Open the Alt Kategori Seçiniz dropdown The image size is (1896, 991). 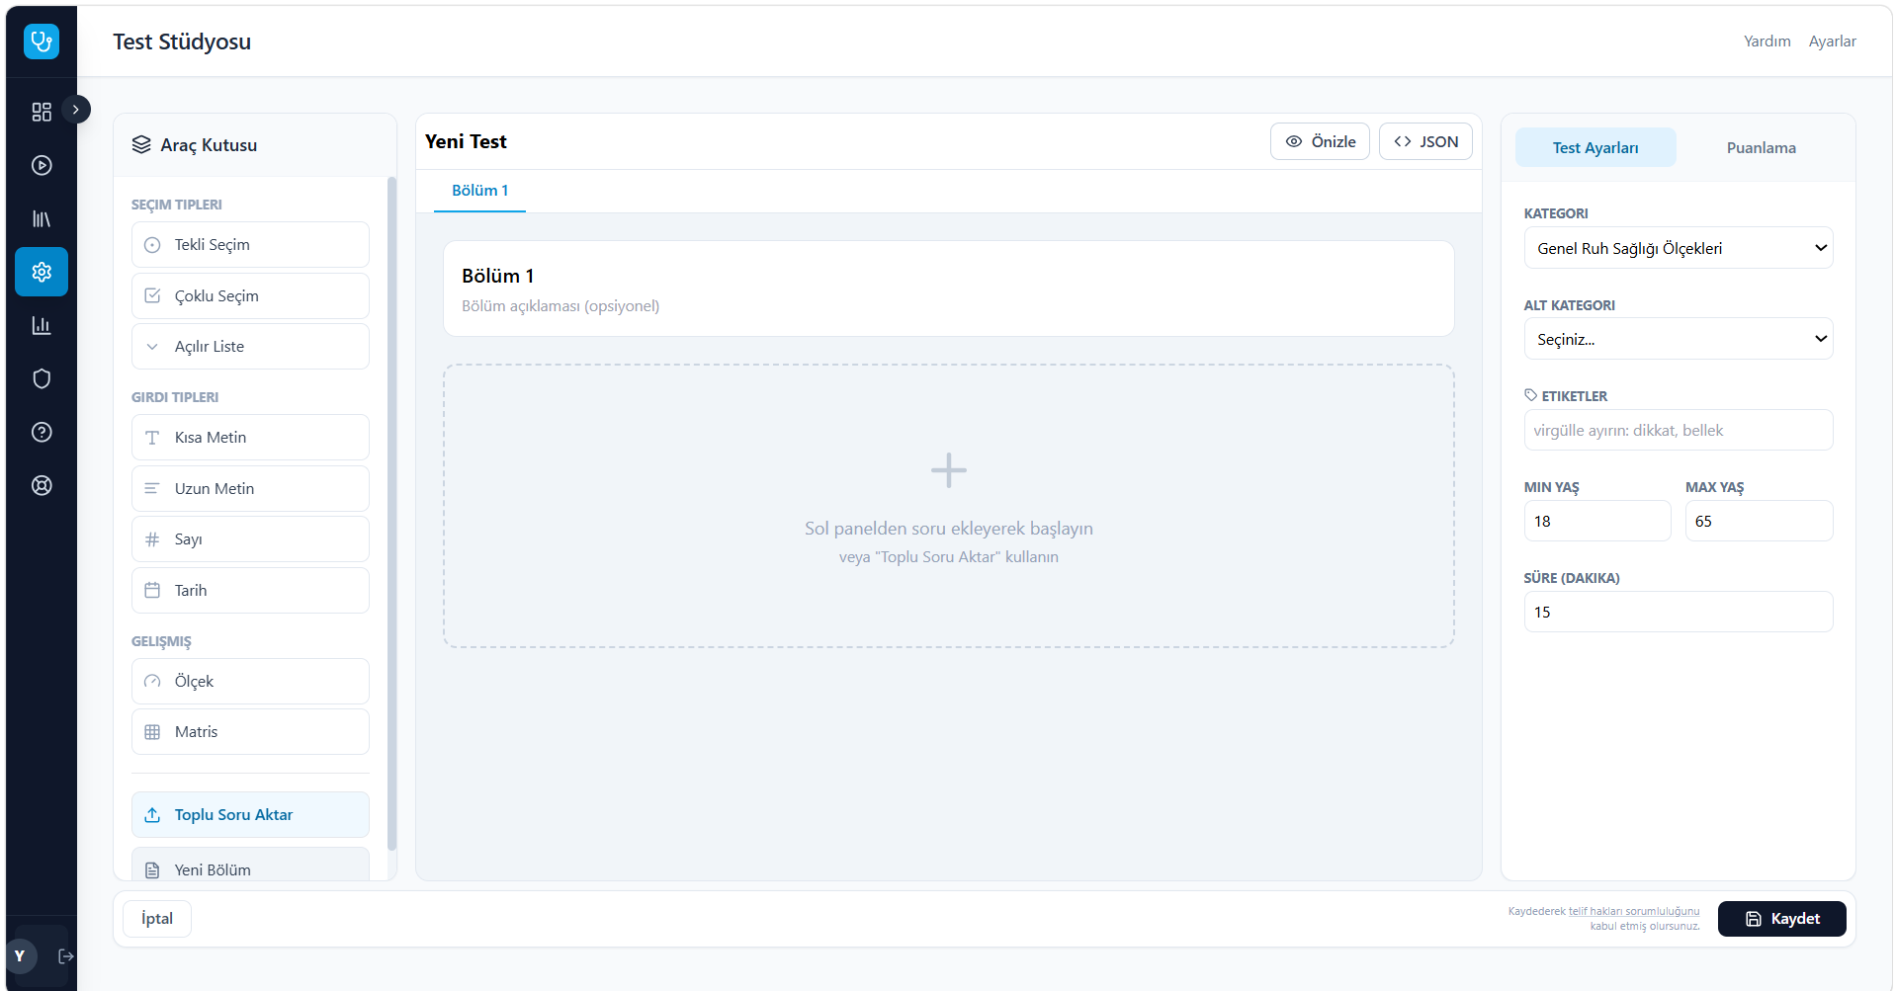[x=1678, y=339]
